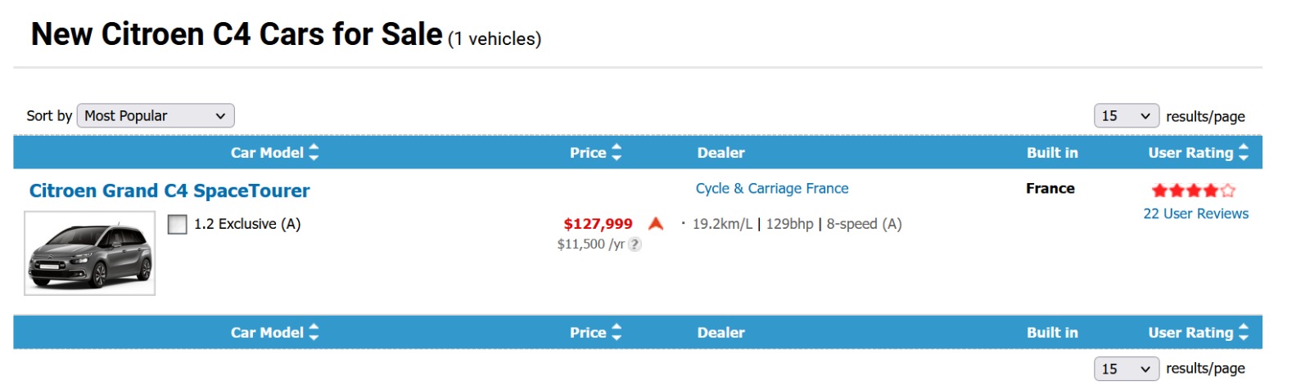Tick the 1.2 Exclusive (A) checkbox
This screenshot has height=385, width=1310.
pyautogui.click(x=177, y=224)
